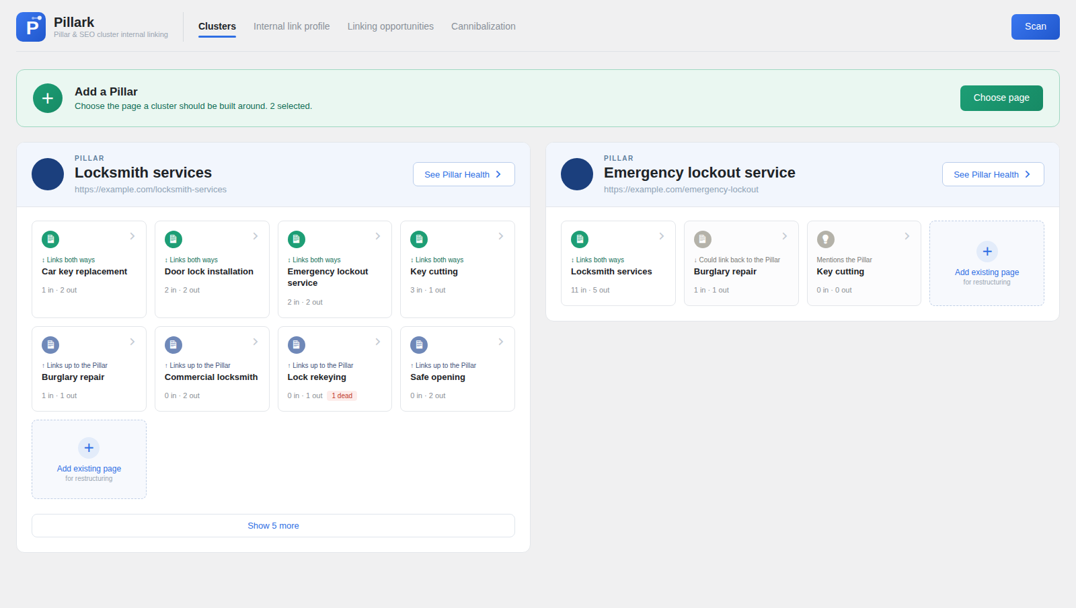Click '3 in · 1 out' link count
This screenshot has height=608, width=1076.
pos(428,291)
